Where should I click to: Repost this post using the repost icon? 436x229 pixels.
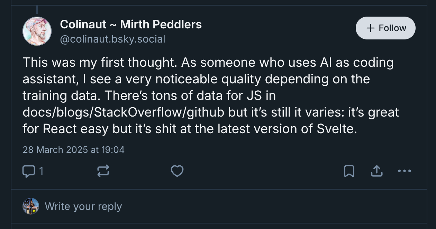point(103,171)
